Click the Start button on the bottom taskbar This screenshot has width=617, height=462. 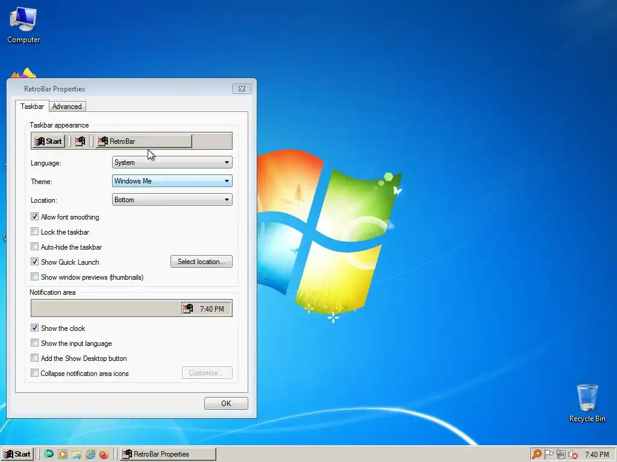(x=17, y=454)
